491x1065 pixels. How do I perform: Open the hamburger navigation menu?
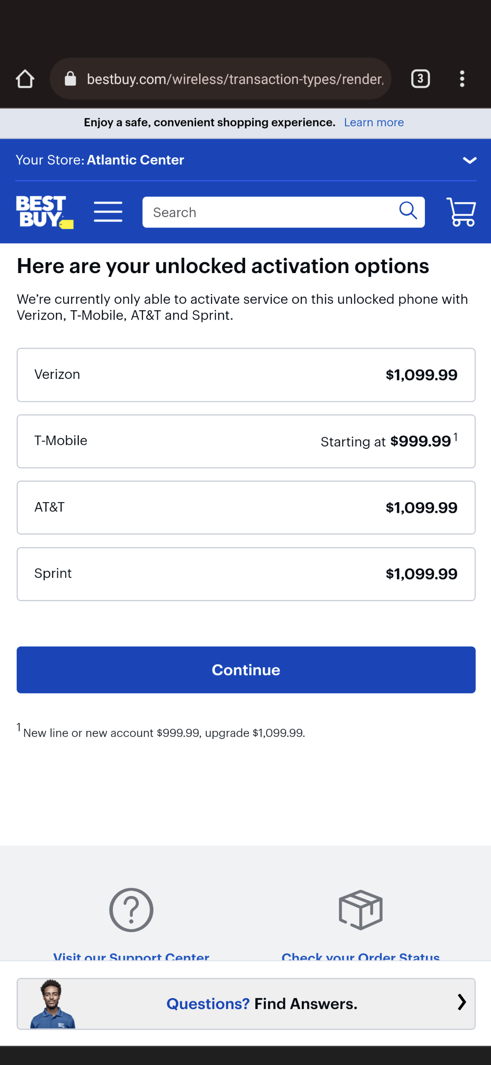pos(108,212)
